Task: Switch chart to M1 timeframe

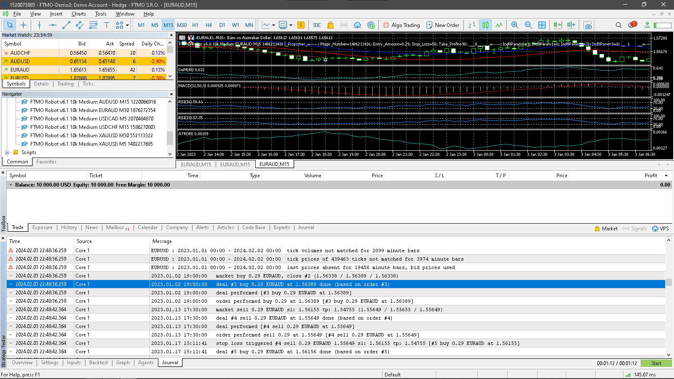Action: pyautogui.click(x=141, y=25)
